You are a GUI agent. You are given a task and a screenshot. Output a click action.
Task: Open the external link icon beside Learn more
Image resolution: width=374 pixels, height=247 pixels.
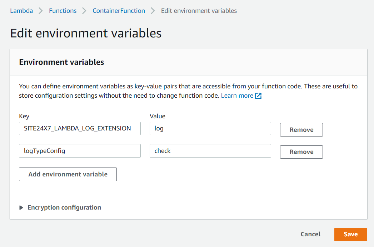(x=258, y=96)
